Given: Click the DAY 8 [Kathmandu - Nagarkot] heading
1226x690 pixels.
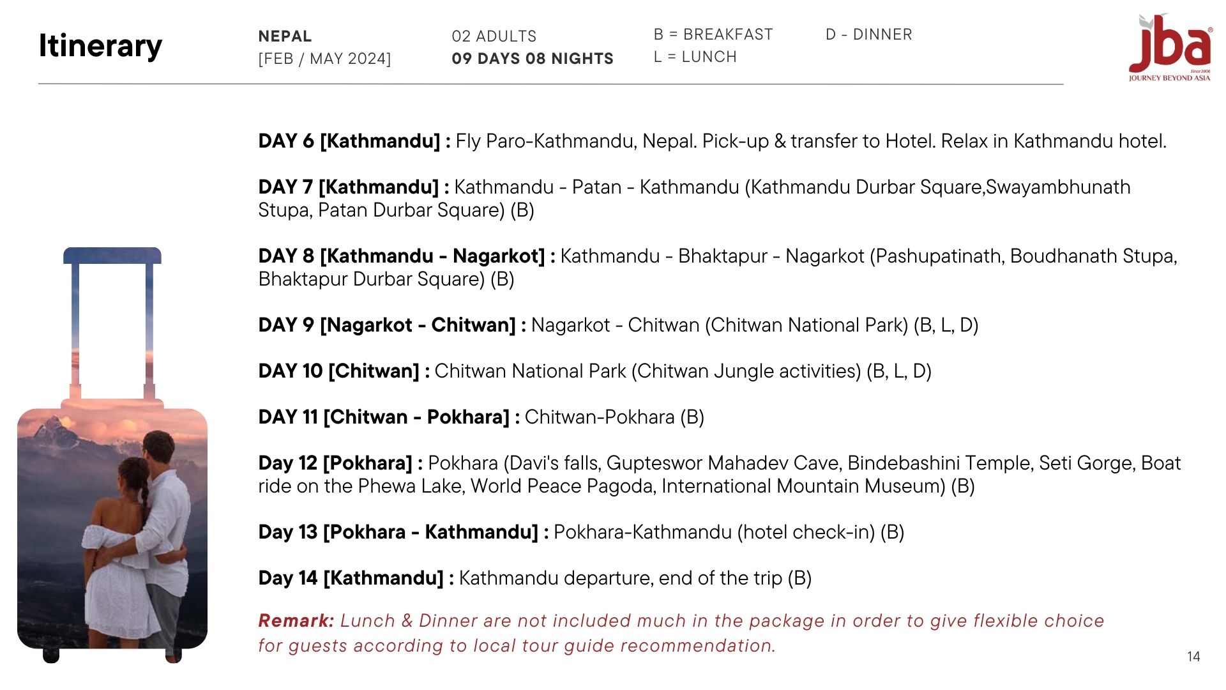Looking at the screenshot, I should tap(402, 256).
